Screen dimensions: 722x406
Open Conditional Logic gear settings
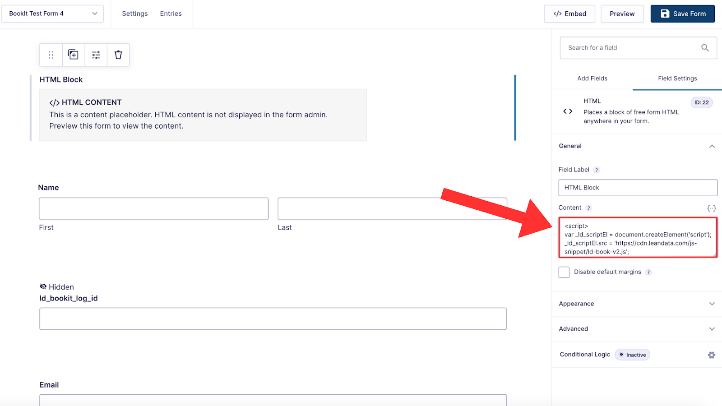click(712, 355)
